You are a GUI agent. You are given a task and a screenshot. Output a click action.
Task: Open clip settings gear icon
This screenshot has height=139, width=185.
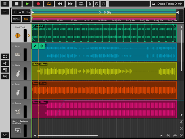(x=42, y=46)
